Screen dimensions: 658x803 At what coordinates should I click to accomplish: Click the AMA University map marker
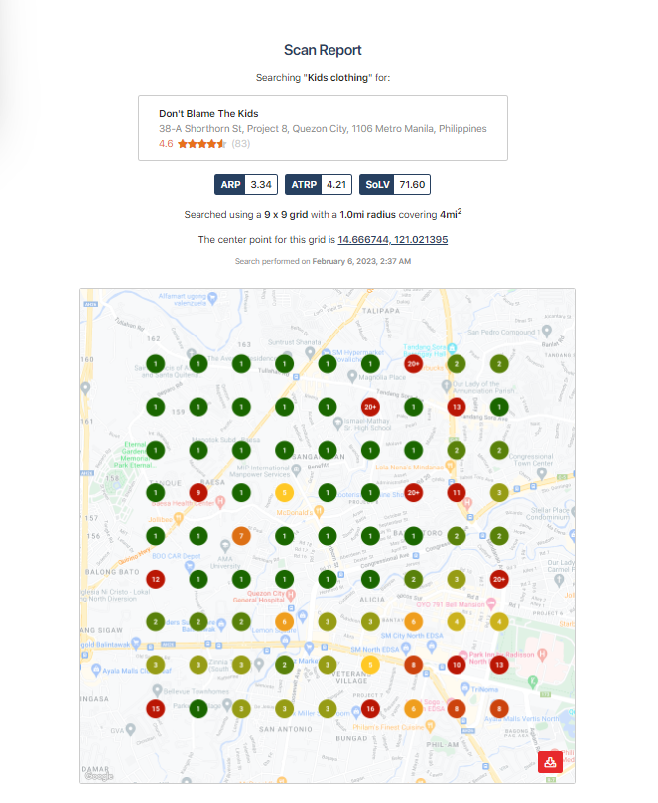pos(225,545)
